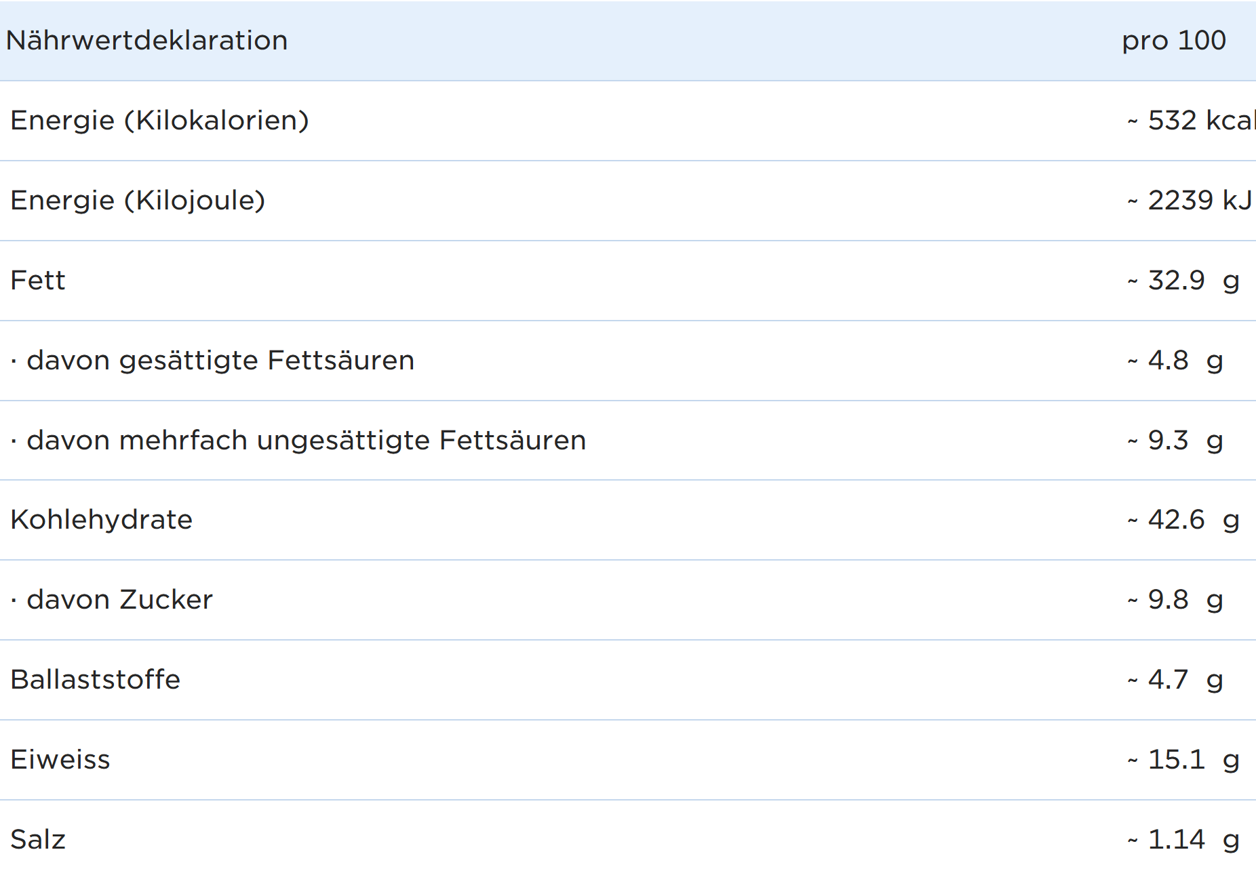Click the 532 kcal value

pyautogui.click(x=1192, y=121)
